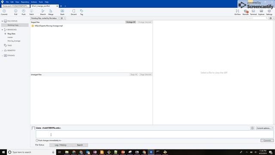Click the Stage Selected button
Viewport: 275px width, 155px height.
tap(146, 74)
